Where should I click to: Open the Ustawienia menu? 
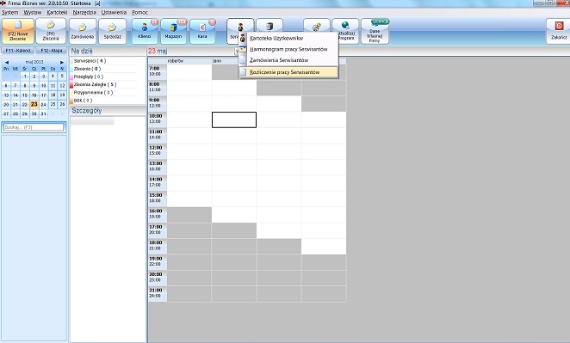[x=114, y=12]
